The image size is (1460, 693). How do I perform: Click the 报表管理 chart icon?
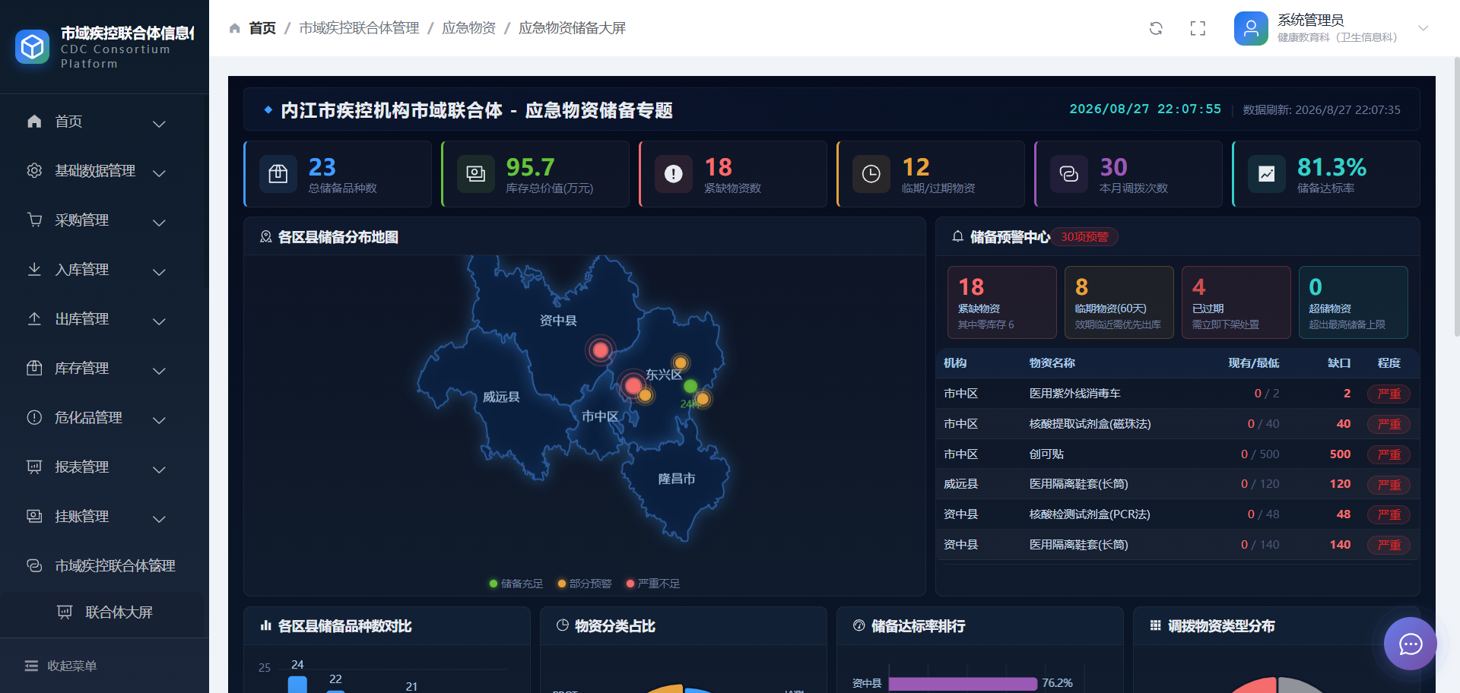pos(34,467)
